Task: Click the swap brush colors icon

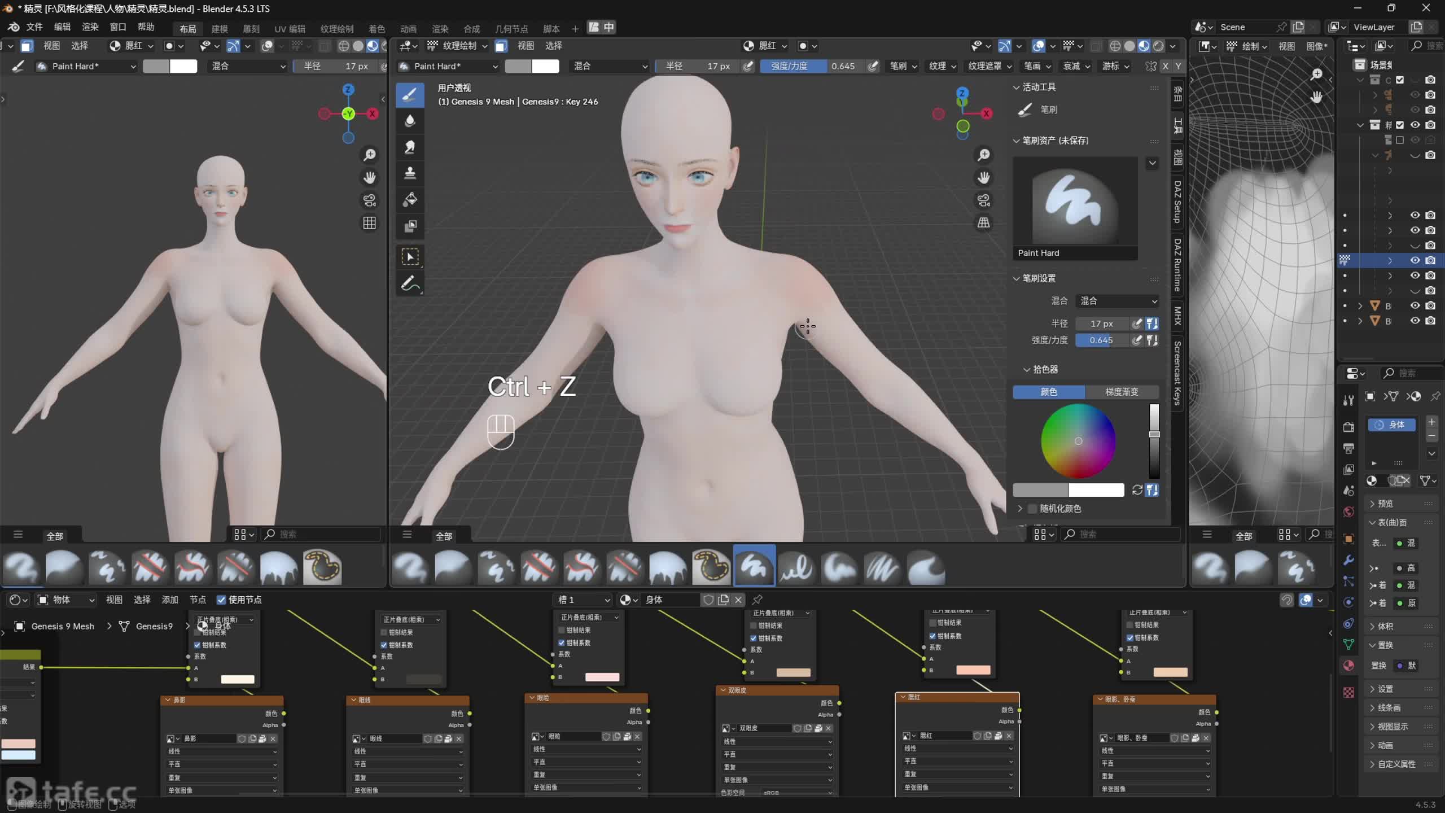Action: 1137,490
